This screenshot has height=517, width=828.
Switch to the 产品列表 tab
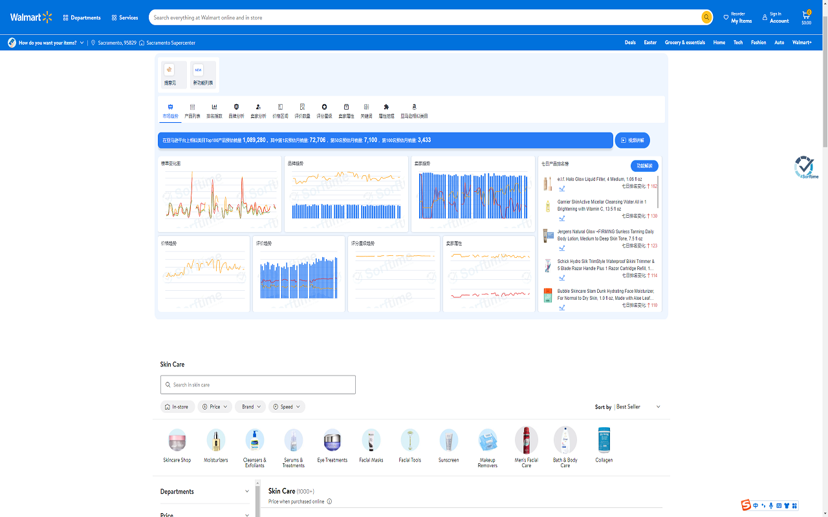pyautogui.click(x=191, y=112)
